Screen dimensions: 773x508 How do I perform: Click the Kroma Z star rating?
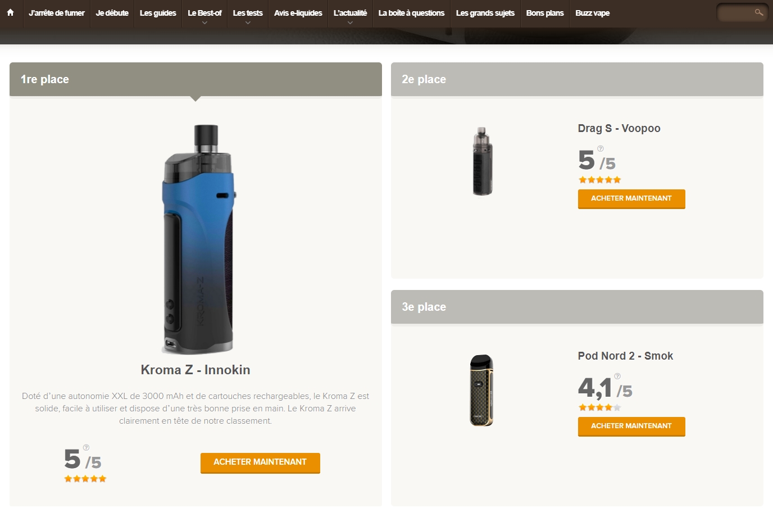pyautogui.click(x=85, y=479)
